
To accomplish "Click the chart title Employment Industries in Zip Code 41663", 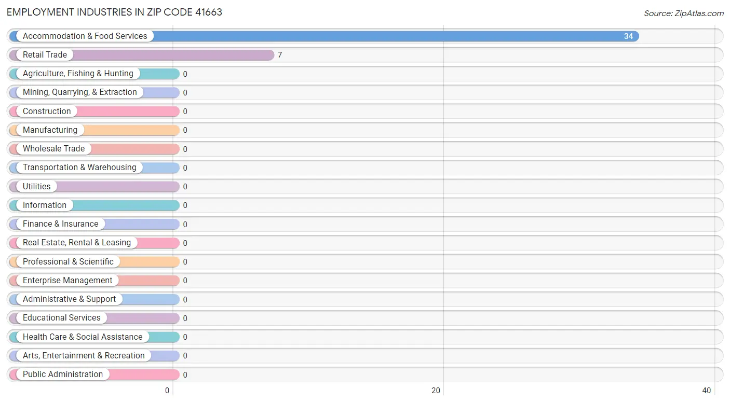I will coord(114,12).
